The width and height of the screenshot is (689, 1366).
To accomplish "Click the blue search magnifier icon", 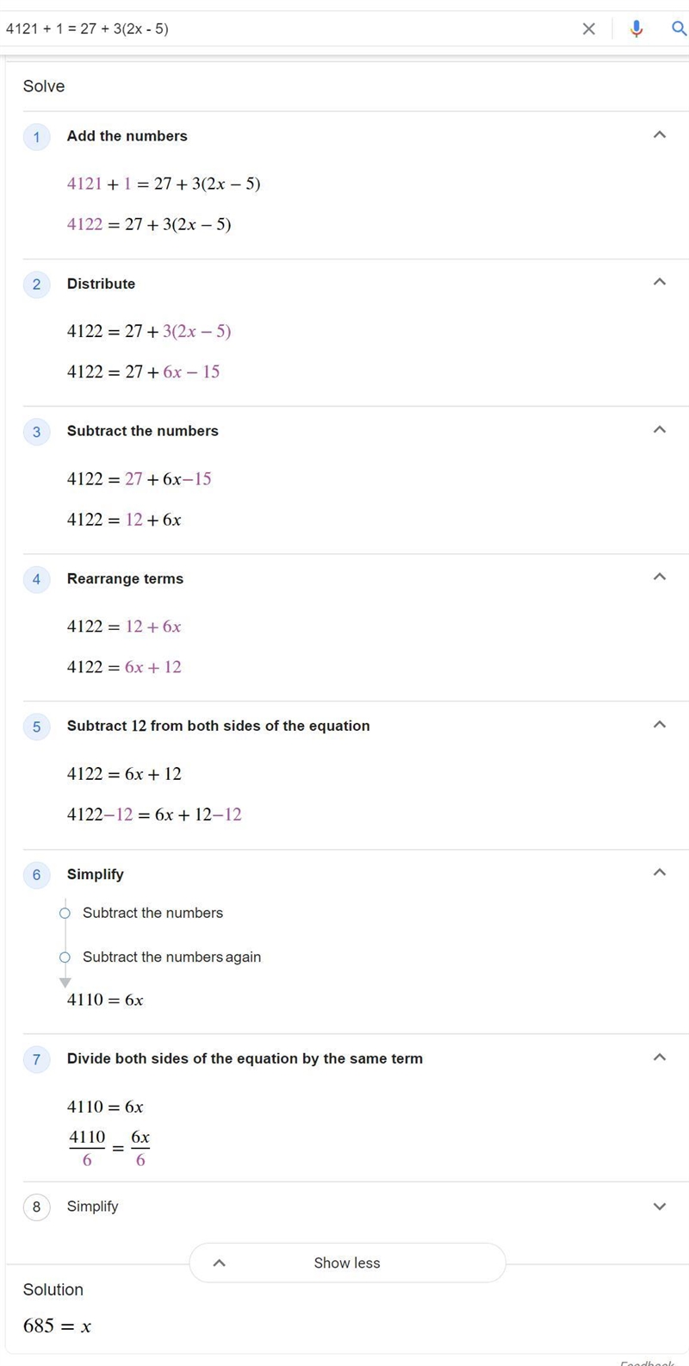I will pyautogui.click(x=679, y=29).
